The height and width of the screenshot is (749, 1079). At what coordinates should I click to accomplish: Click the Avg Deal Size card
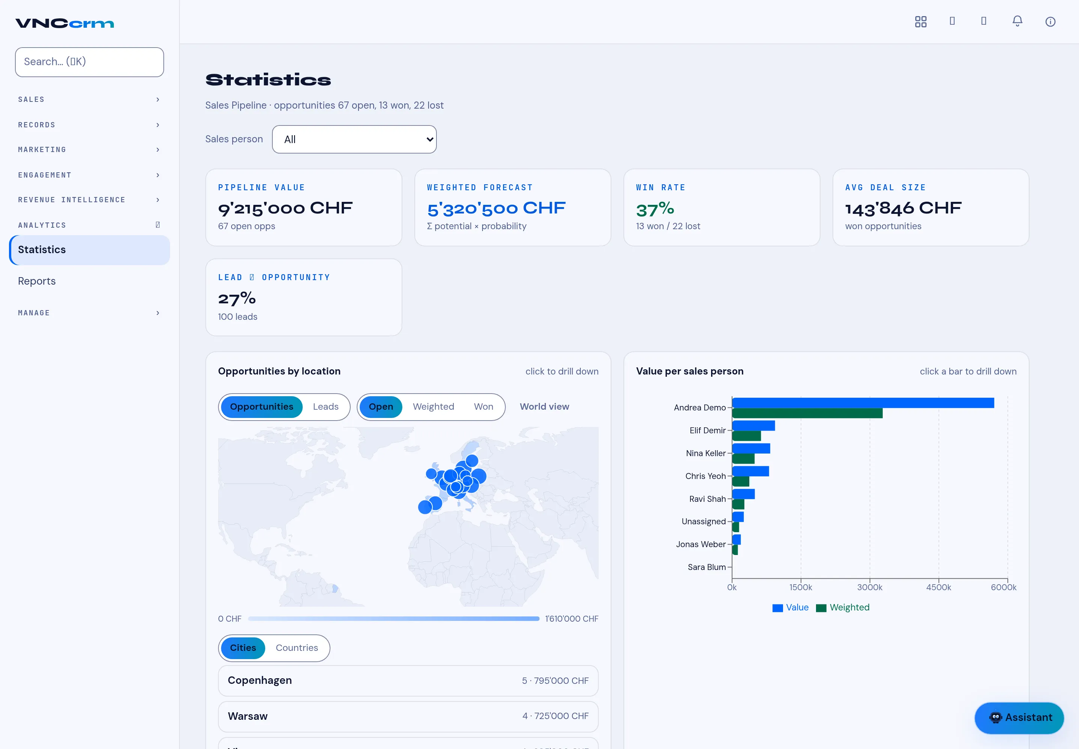(931, 207)
